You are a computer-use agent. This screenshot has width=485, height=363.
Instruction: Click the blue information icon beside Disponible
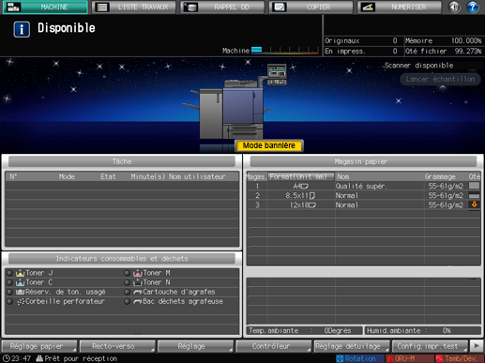(x=22, y=29)
